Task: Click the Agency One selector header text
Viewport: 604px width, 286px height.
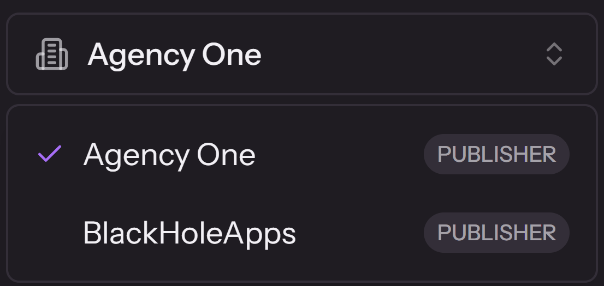Action: [174, 55]
